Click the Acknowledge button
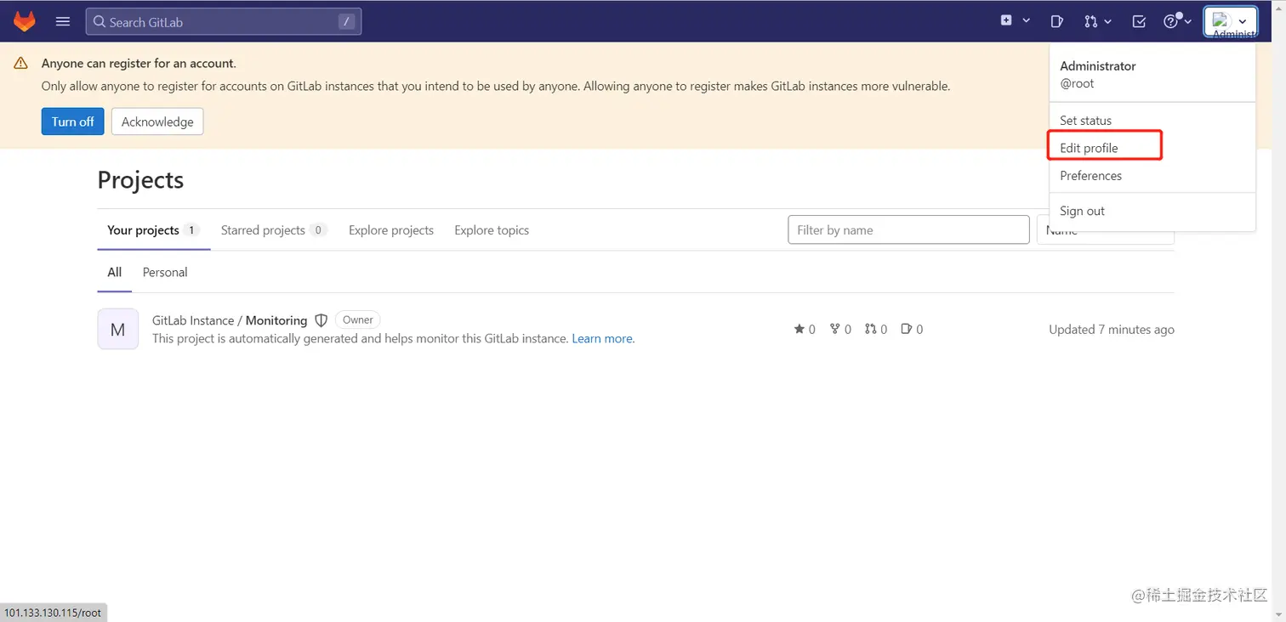1286x622 pixels. pos(157,122)
